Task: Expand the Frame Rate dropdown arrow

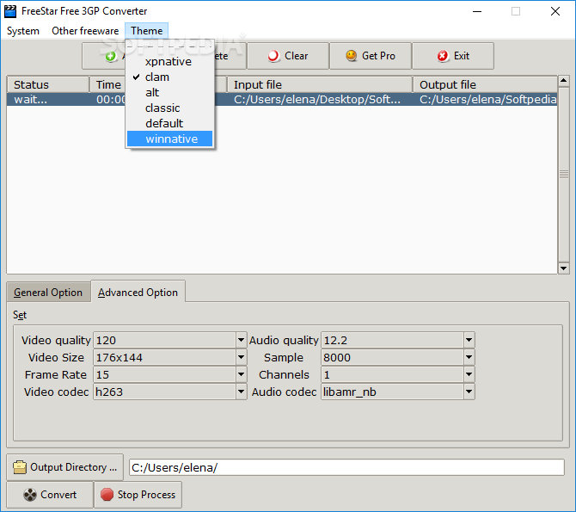Action: coord(242,374)
